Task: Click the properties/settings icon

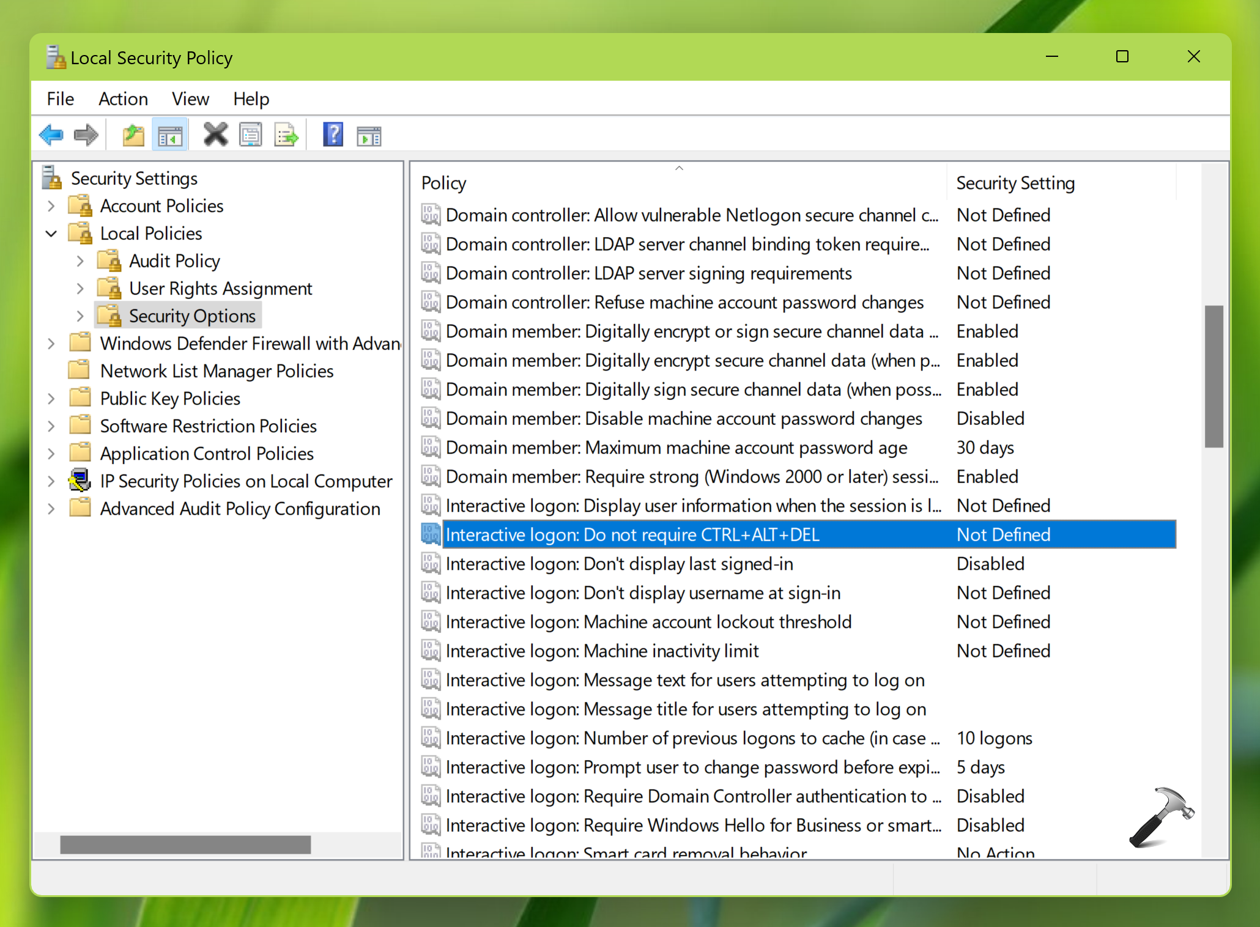Action: pyautogui.click(x=253, y=135)
